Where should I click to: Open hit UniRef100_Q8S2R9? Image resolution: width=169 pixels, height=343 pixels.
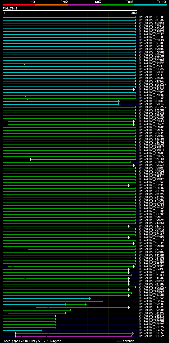tap(152, 133)
